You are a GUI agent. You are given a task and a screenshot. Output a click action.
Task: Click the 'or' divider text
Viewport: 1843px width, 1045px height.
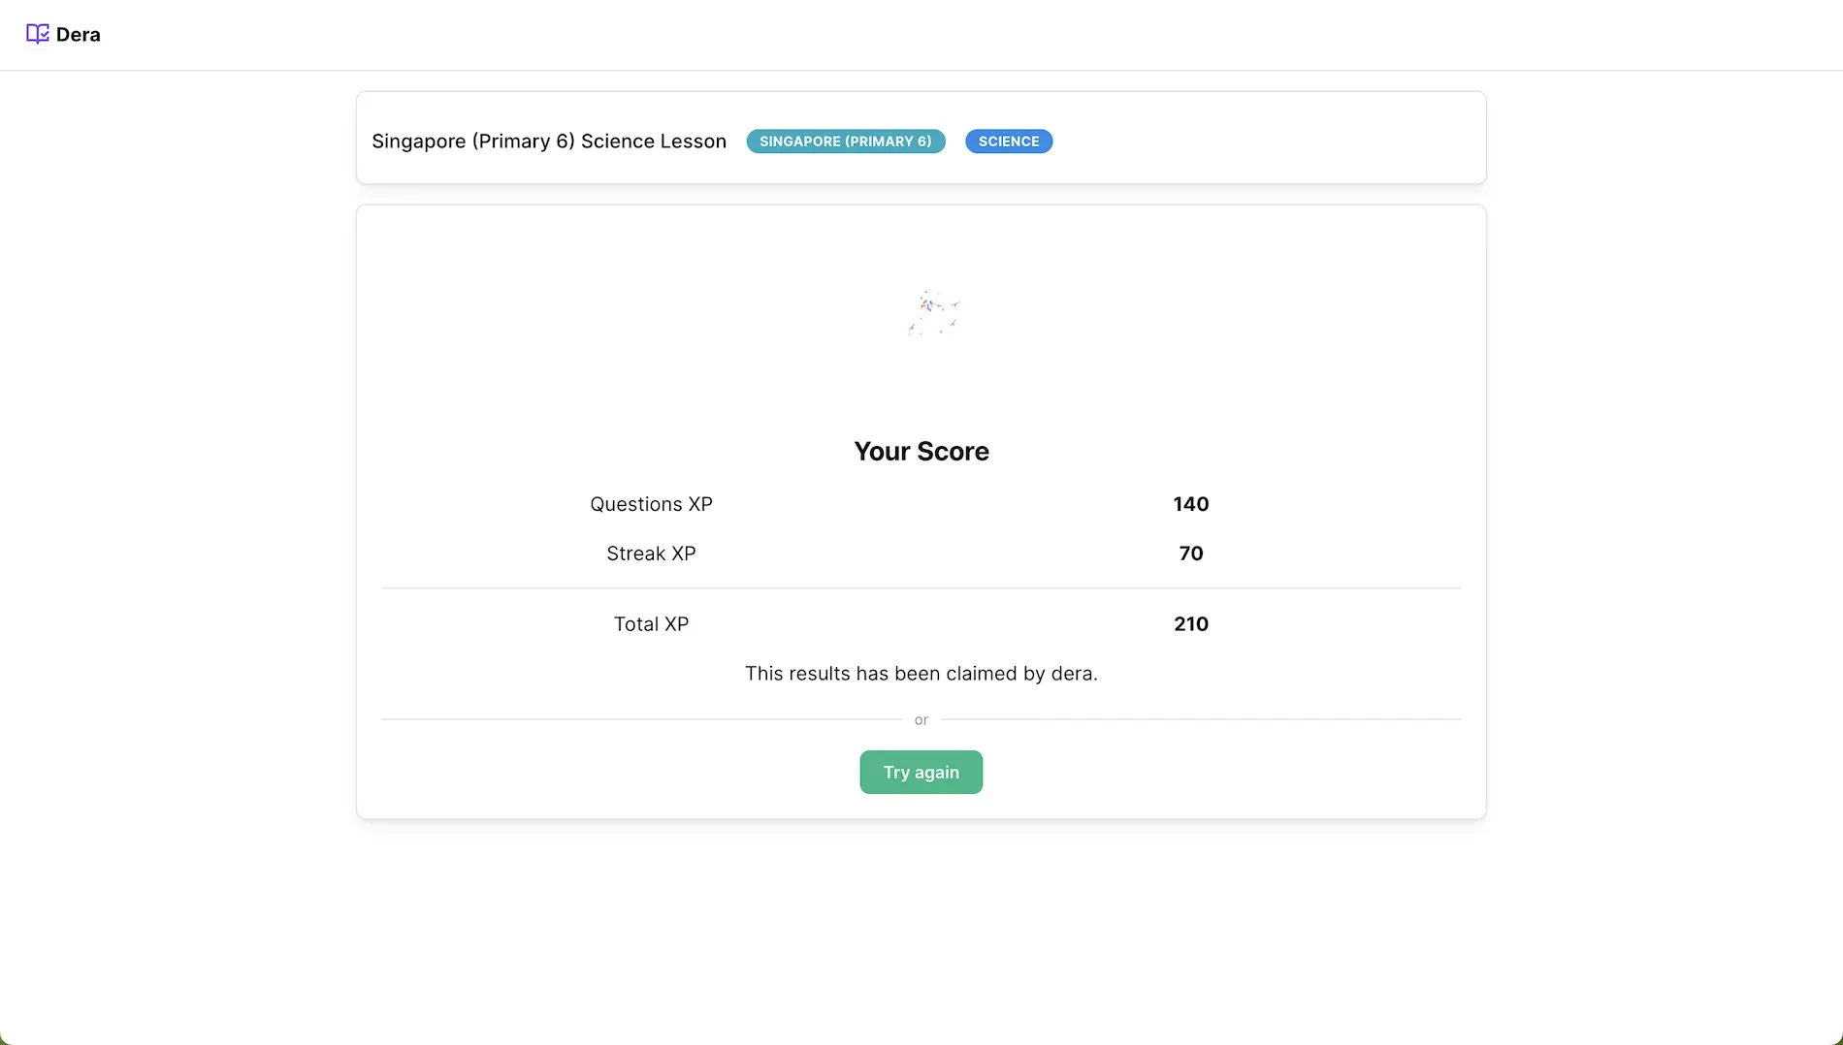click(x=921, y=720)
